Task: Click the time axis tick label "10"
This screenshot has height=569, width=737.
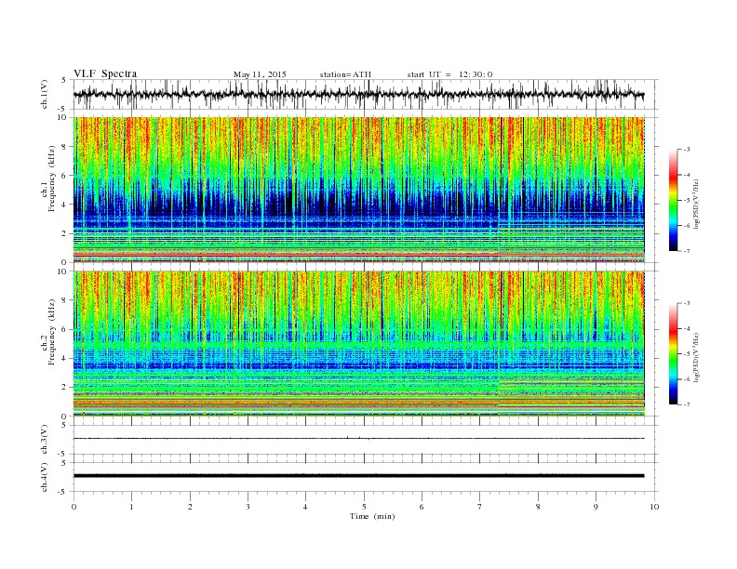Action: tap(654, 507)
